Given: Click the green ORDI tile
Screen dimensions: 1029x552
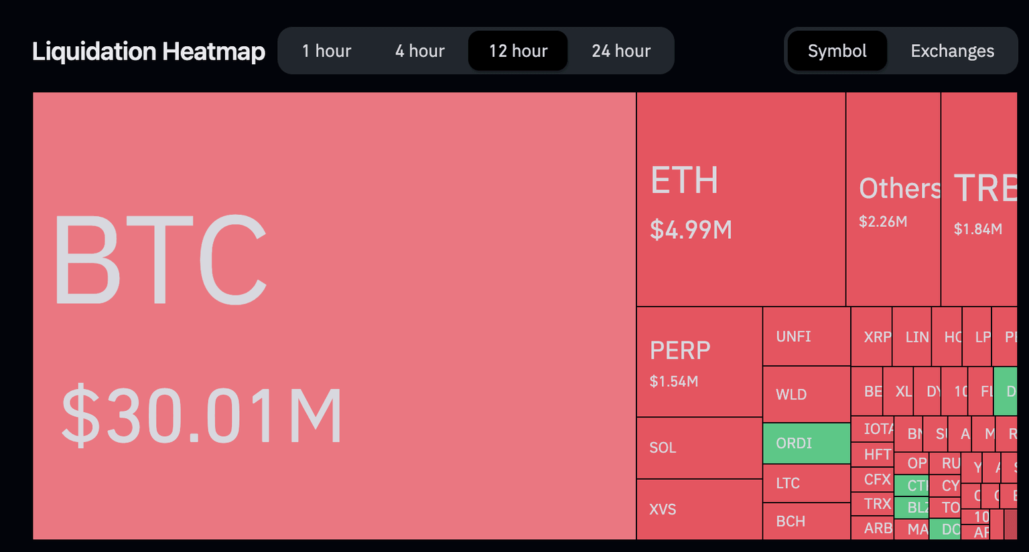Looking at the screenshot, I should [x=806, y=443].
